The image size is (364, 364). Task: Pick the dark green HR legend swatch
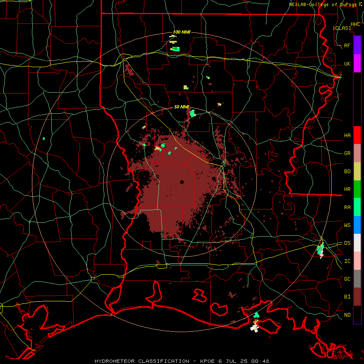click(357, 189)
